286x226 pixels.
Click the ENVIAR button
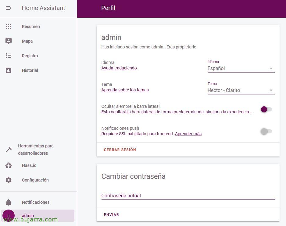coord(111,215)
